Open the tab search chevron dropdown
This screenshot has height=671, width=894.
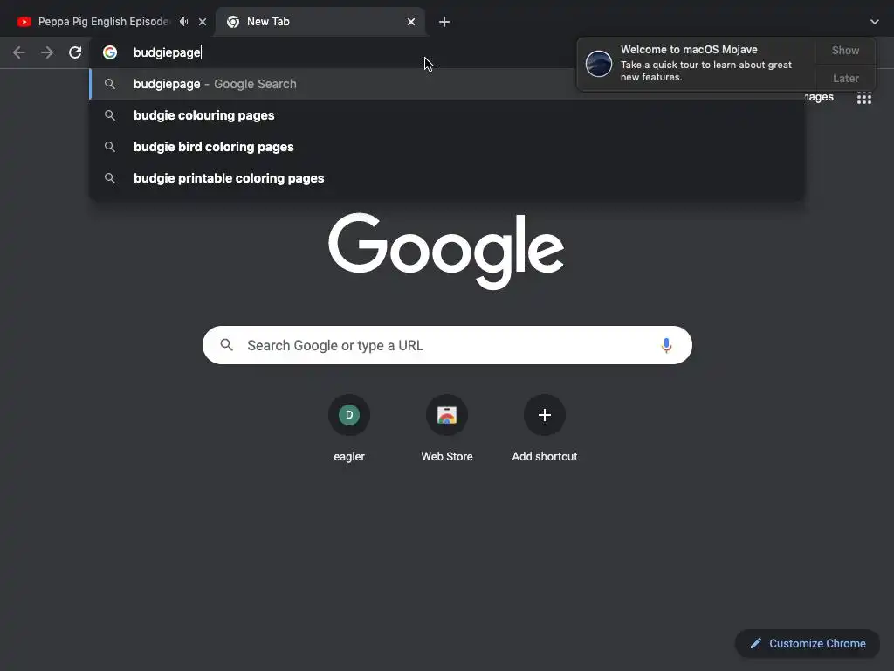(x=875, y=22)
